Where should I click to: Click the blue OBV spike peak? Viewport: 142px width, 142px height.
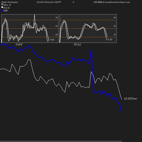(x=91, y=50)
